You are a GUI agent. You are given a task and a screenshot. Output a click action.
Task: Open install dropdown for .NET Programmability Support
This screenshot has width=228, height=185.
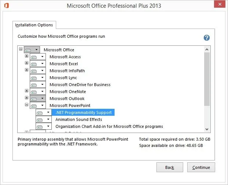44,112
